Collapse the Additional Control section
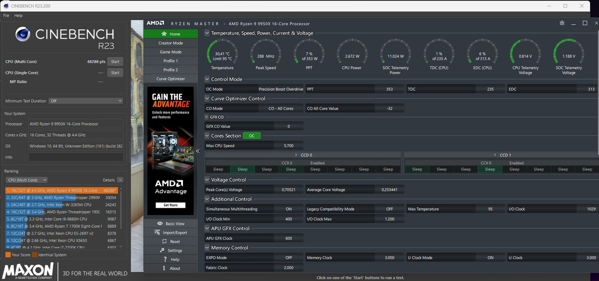Viewport: 599px width, 281px height. point(207,199)
